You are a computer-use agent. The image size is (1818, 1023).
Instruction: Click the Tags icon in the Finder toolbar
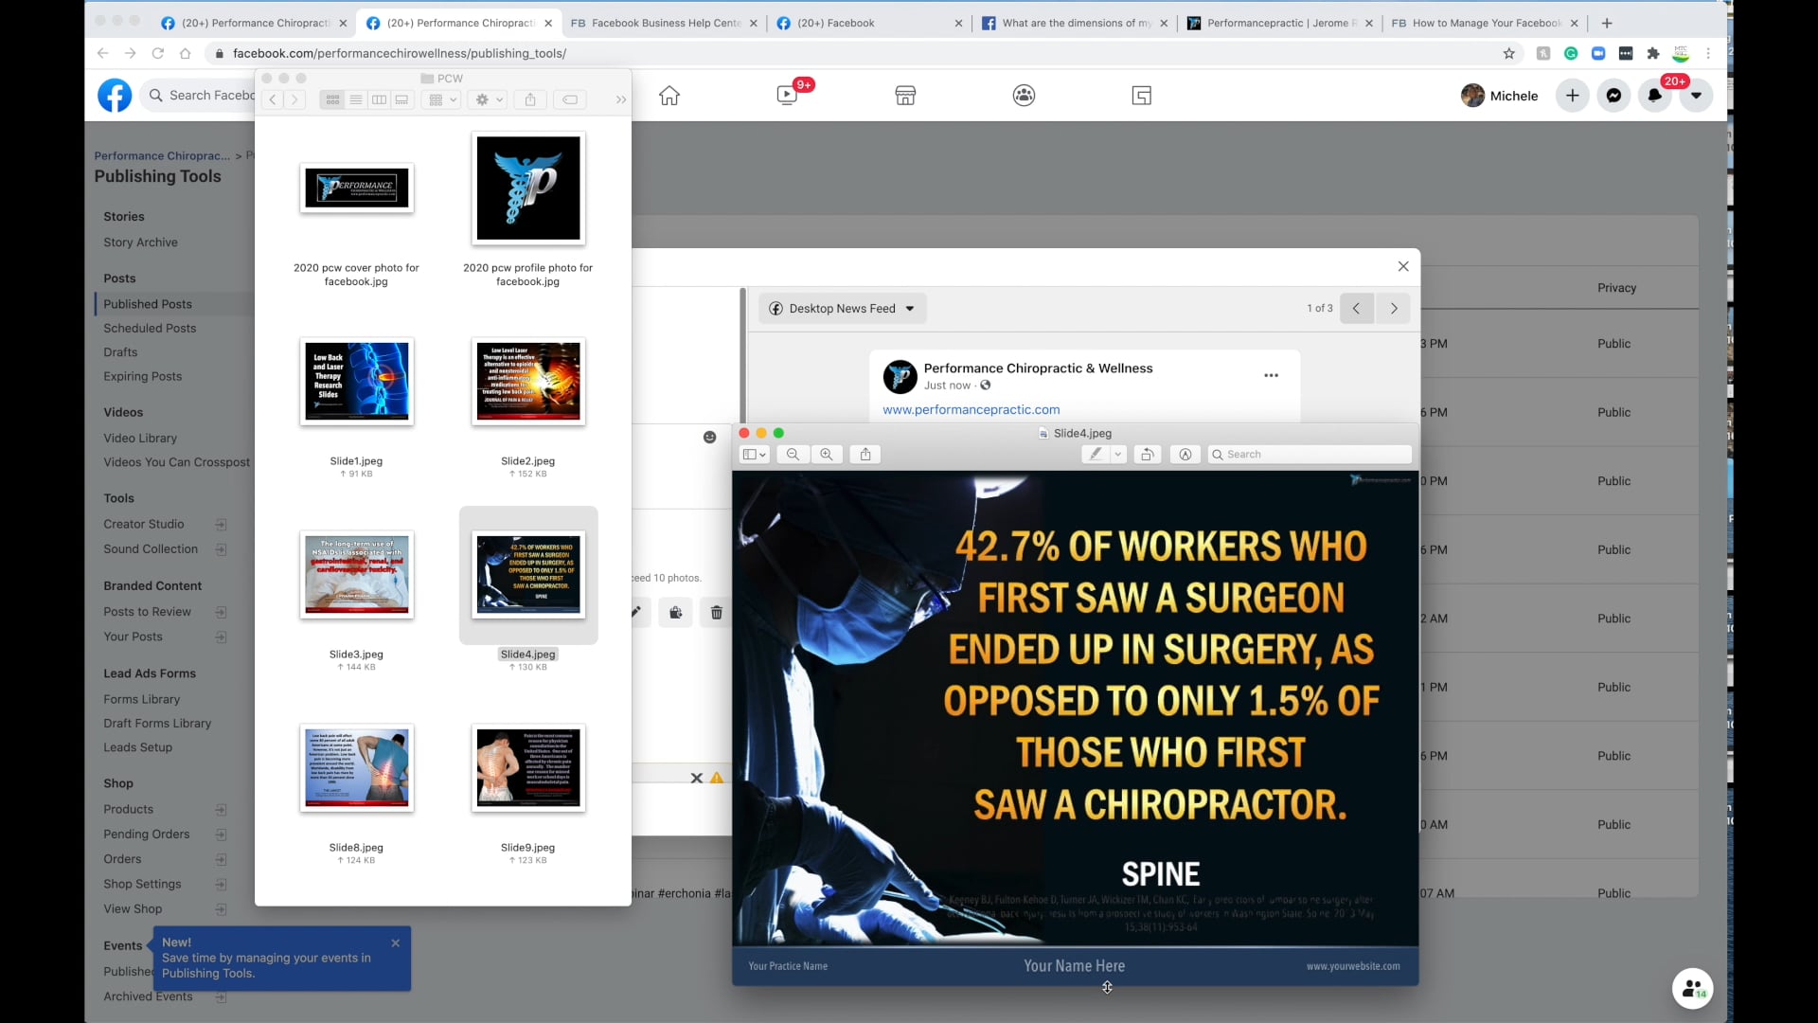click(x=569, y=99)
